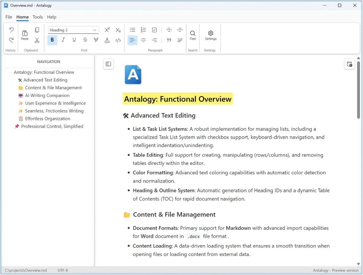Align text to the left
Viewport: 363px width, 275px height.
click(x=132, y=40)
